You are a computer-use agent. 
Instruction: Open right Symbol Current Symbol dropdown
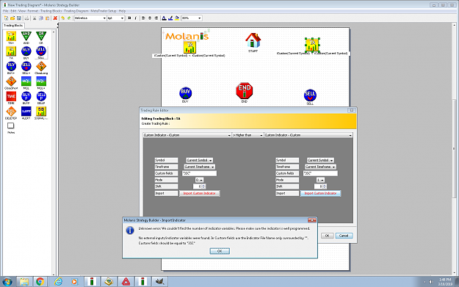click(320, 160)
